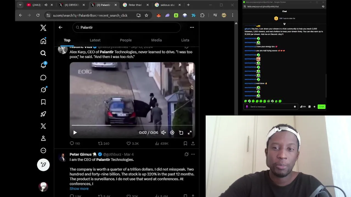Switch to the Top tab
The height and width of the screenshot is (197, 351).
(67, 40)
